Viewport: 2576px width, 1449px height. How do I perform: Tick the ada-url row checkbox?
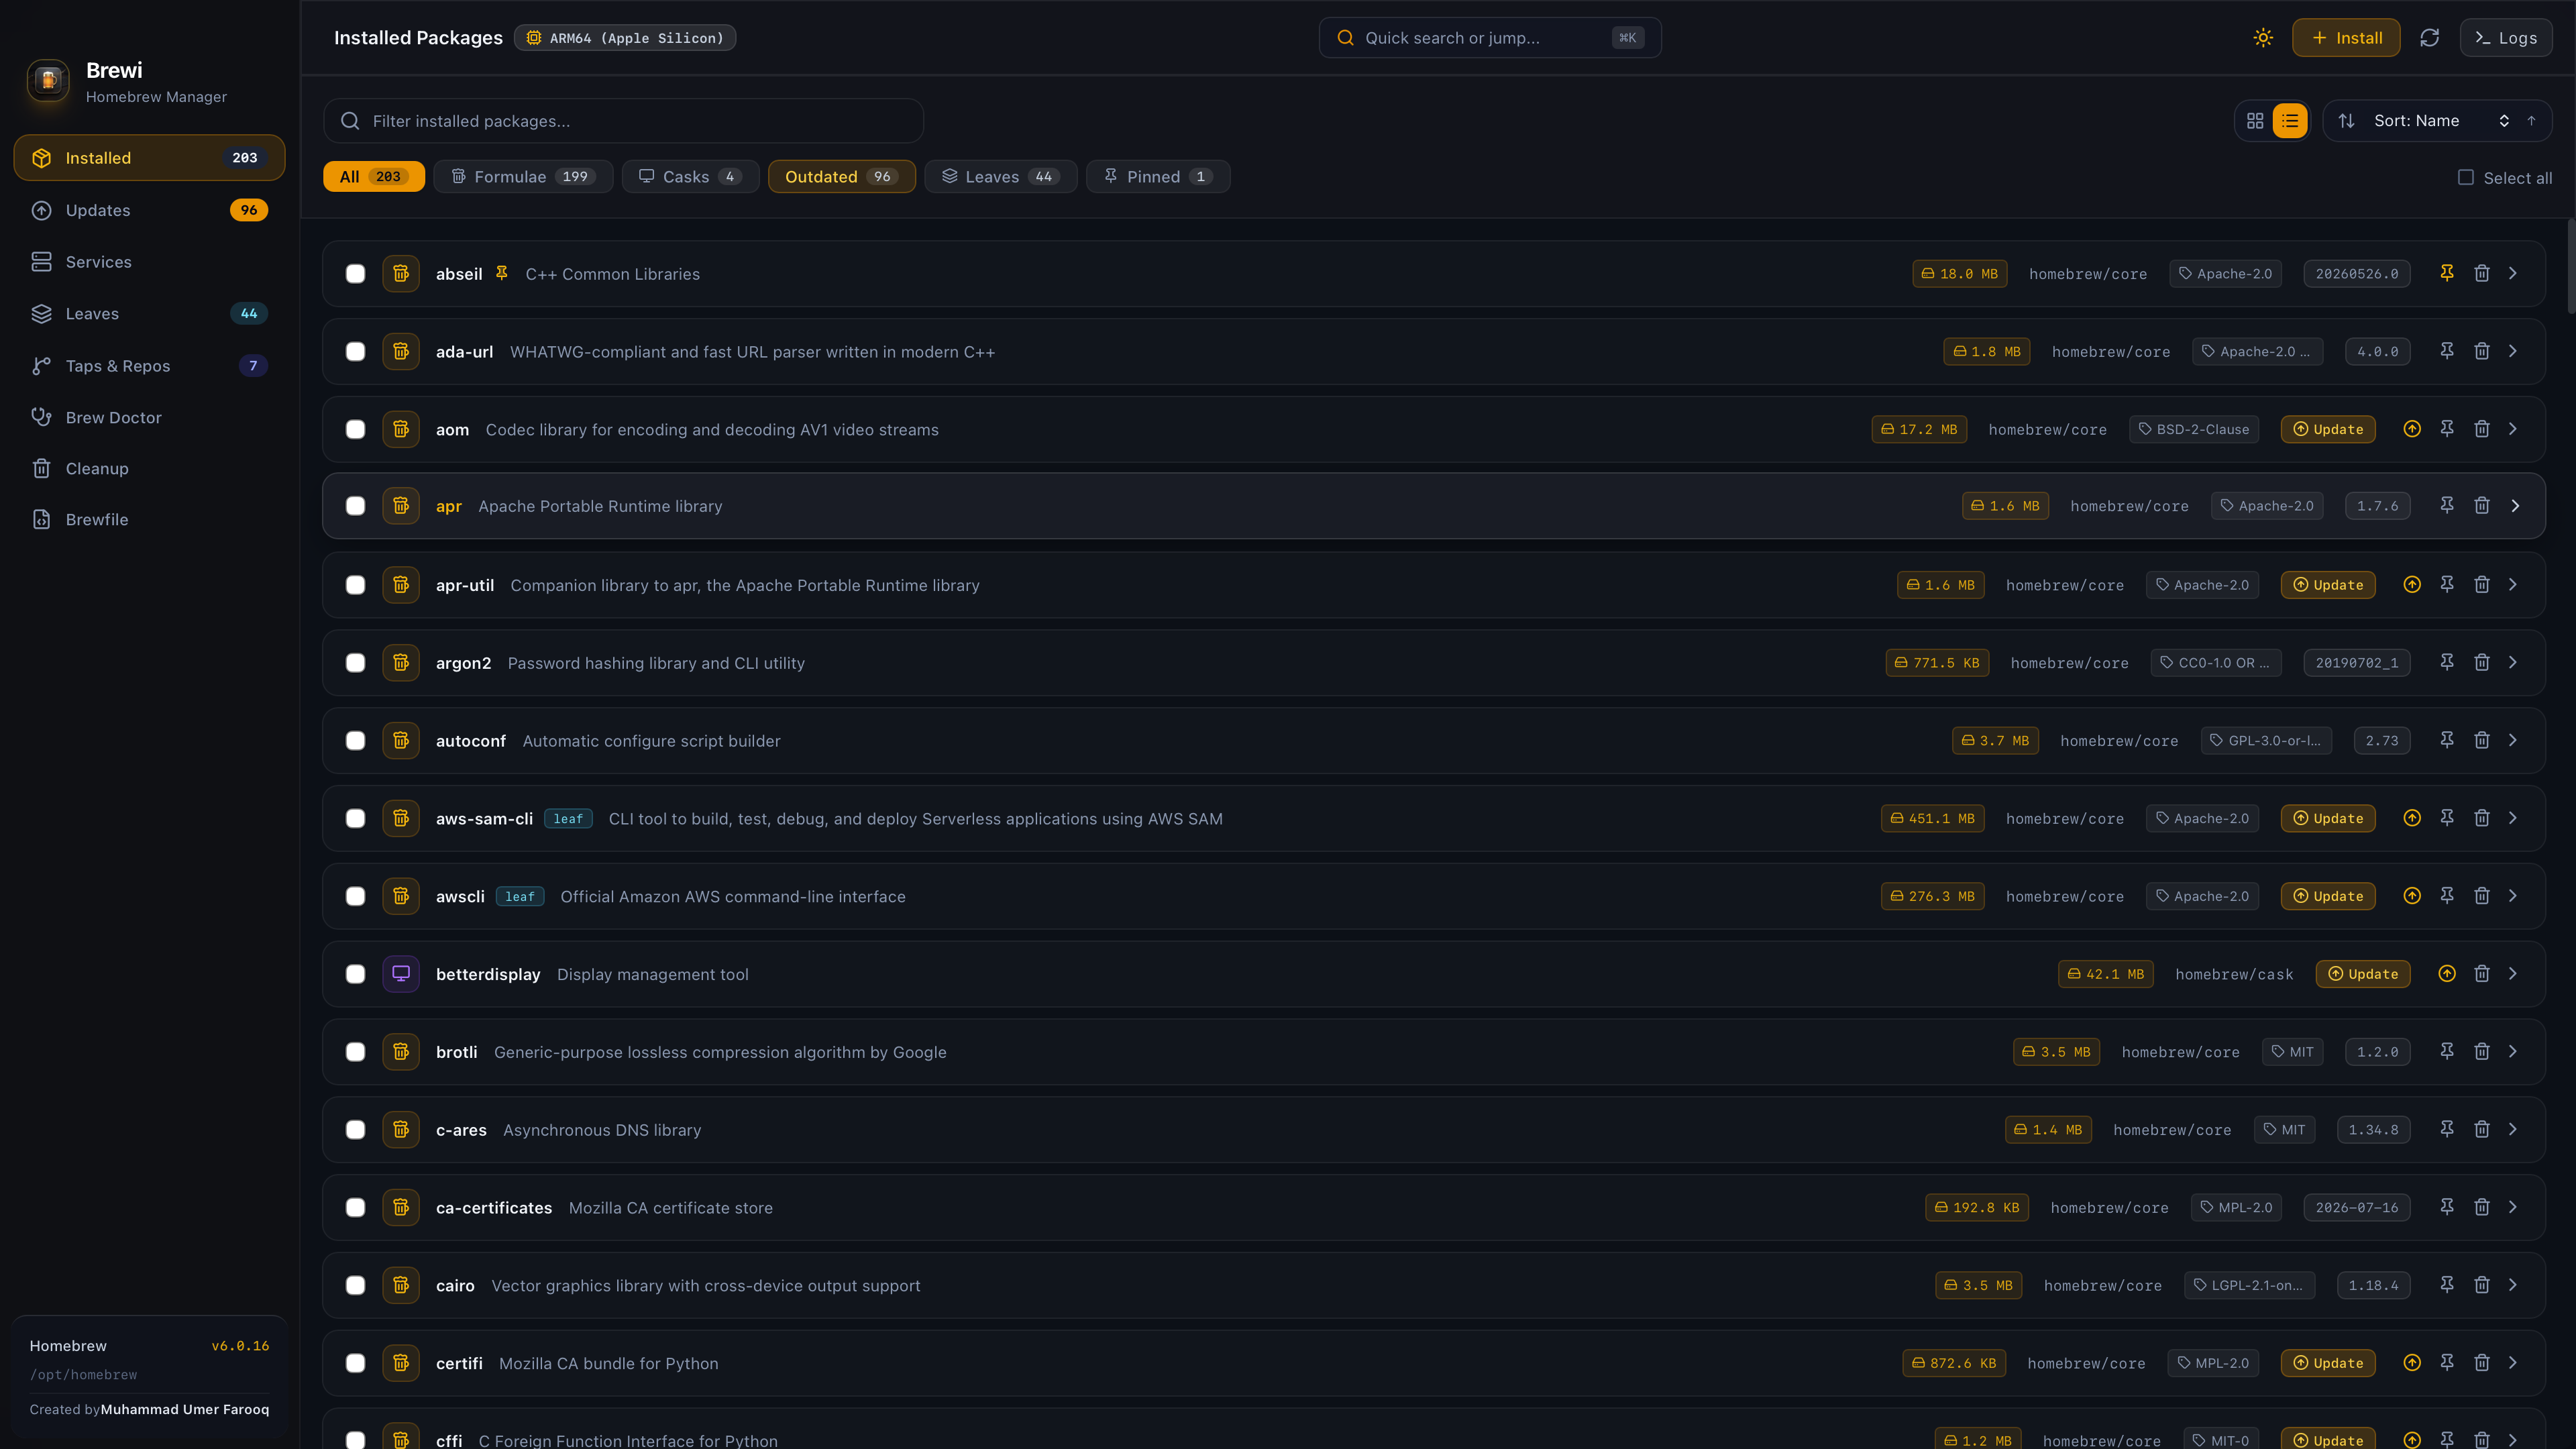355,352
